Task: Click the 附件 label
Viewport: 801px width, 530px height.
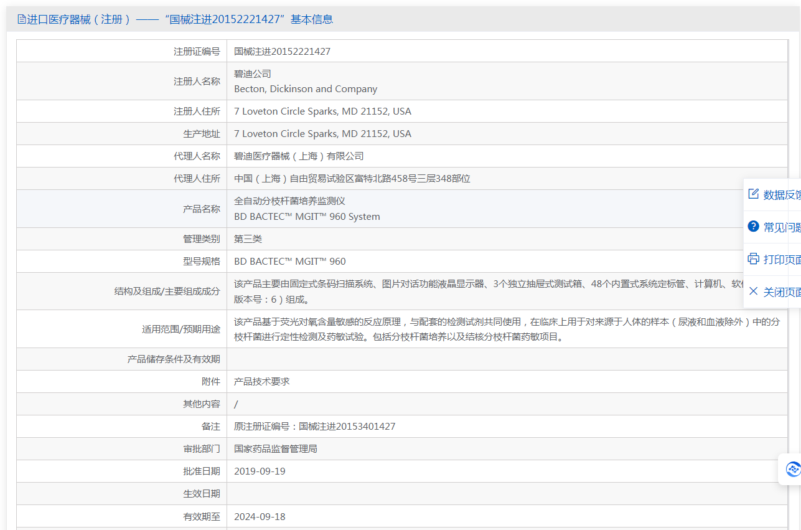Action: click(x=211, y=381)
